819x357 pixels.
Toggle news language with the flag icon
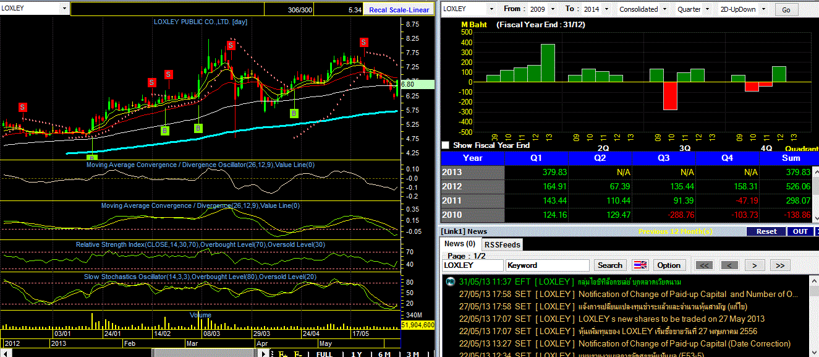(640, 265)
